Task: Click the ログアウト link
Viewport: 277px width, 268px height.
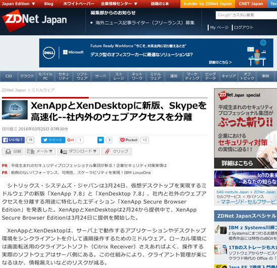Action: coord(244,28)
